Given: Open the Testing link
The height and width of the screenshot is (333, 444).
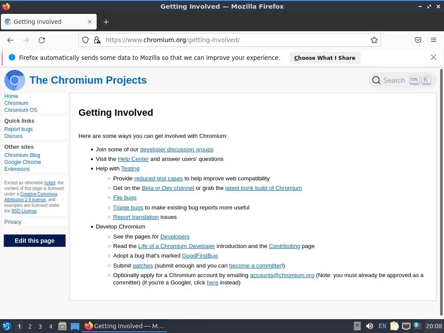Looking at the screenshot, I should 130,169.
